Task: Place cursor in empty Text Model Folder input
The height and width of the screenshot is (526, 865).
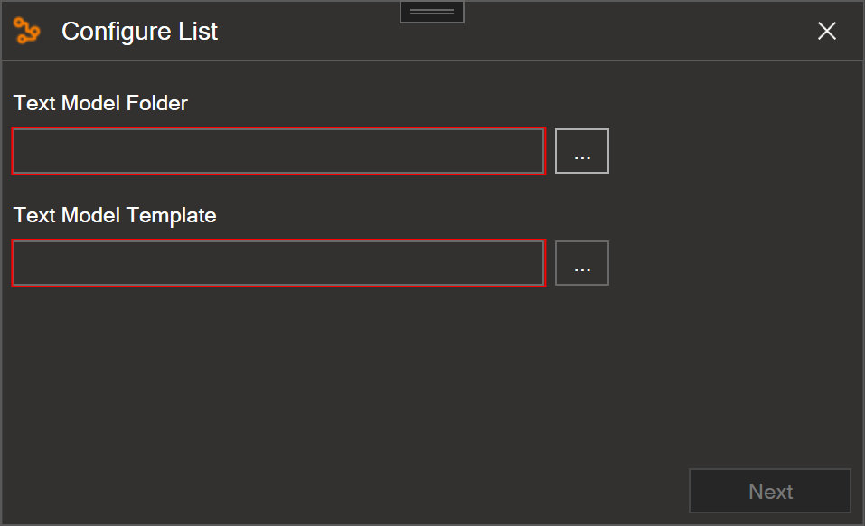Action: 278,151
